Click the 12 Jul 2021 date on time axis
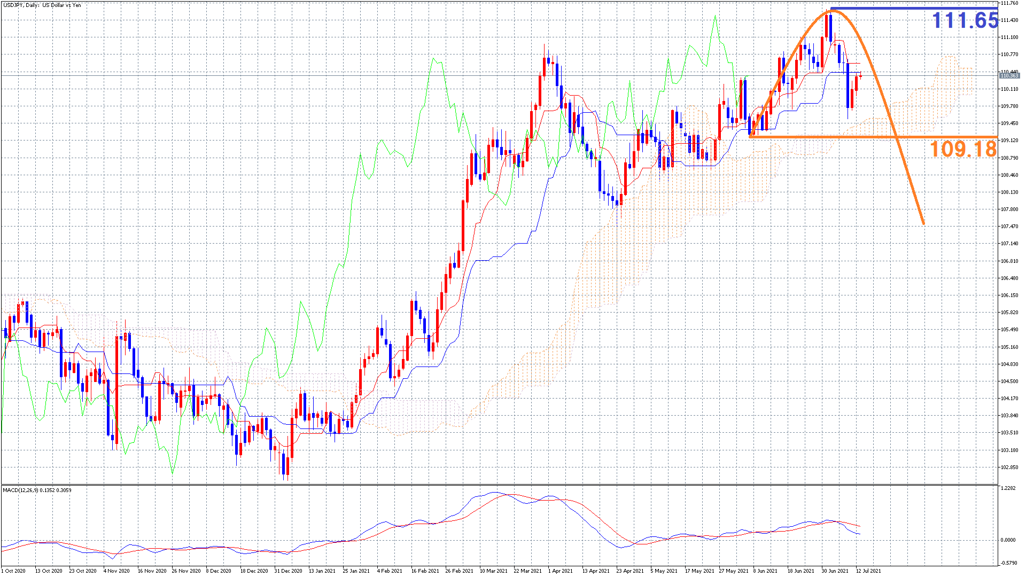Viewport: 1026px width, 577px height. click(x=868, y=571)
